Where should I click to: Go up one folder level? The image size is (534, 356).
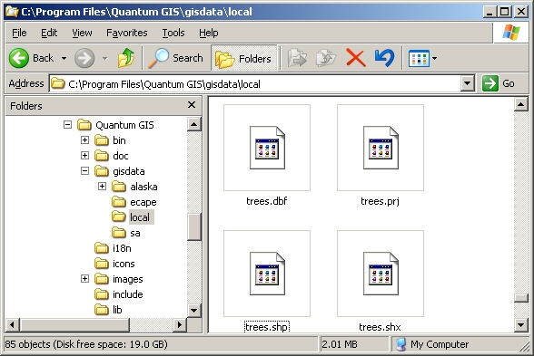coord(126,58)
